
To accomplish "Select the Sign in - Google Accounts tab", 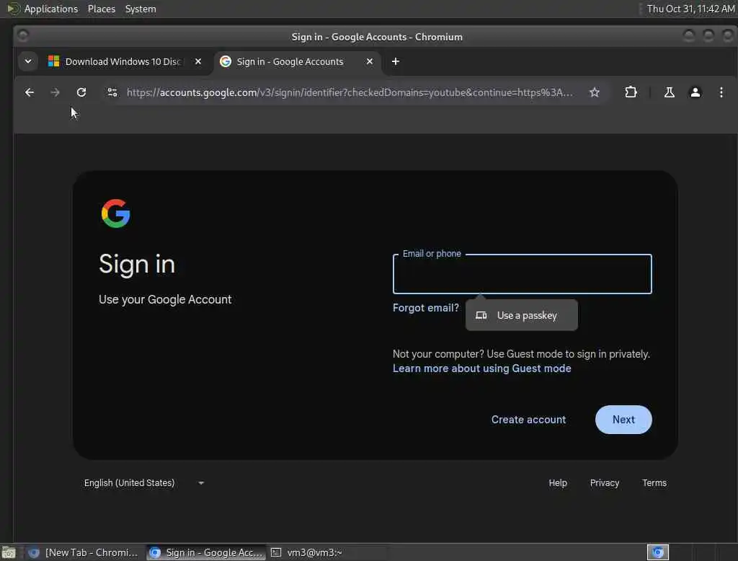I will click(x=298, y=61).
